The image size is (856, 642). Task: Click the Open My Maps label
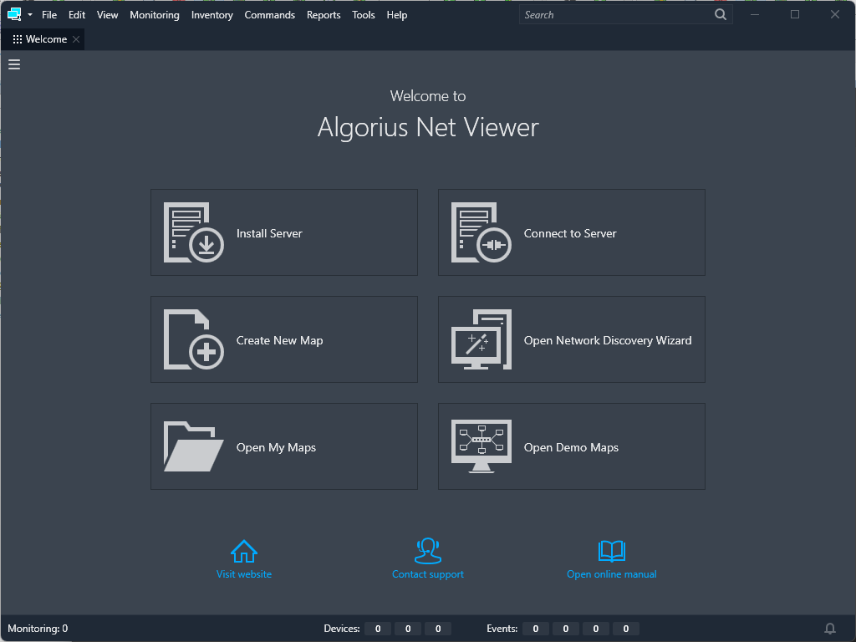coord(276,447)
